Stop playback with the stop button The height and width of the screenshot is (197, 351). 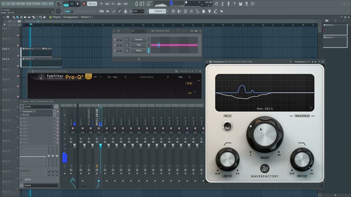[78, 4]
